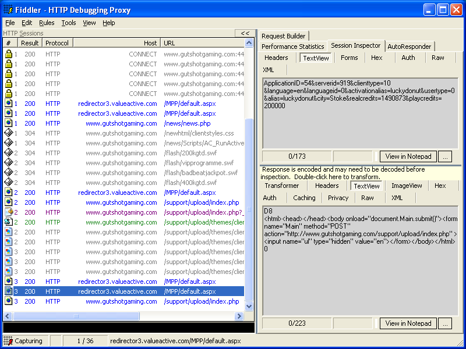Click the icon beside the vipprogramme.swf session
Image resolution: width=466 pixels, height=349 pixels.
9,163
